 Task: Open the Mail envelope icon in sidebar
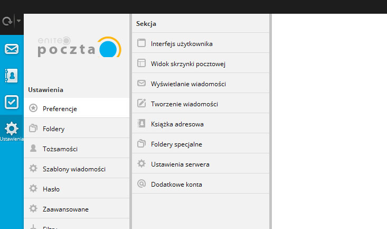pos(12,49)
